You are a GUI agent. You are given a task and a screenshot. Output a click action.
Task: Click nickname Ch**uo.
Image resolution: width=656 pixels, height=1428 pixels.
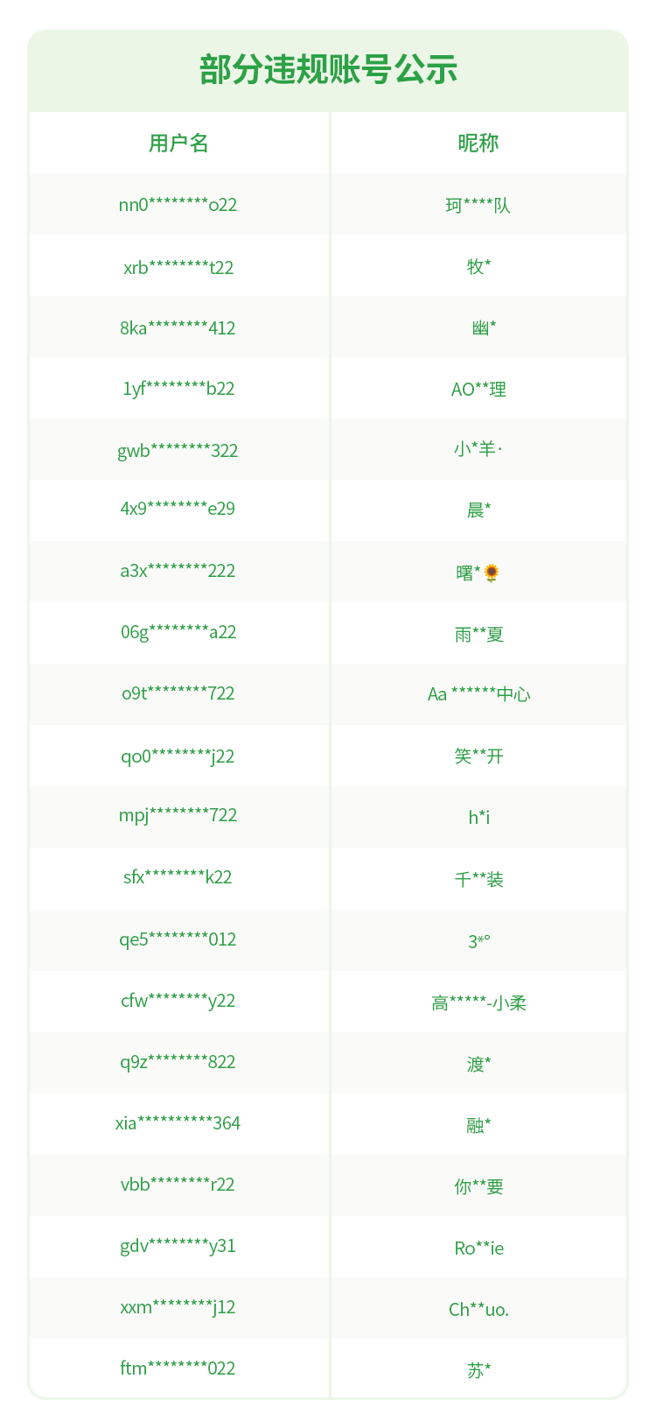tap(478, 1310)
